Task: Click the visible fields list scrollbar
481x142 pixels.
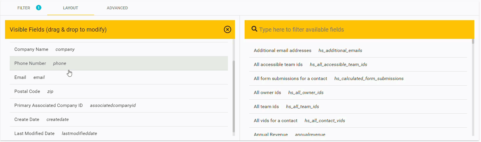Action: [x=233, y=96]
